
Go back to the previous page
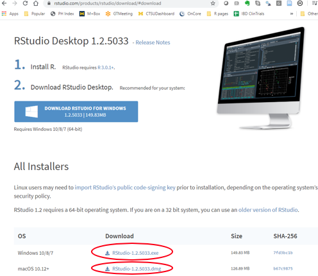(4, 3)
